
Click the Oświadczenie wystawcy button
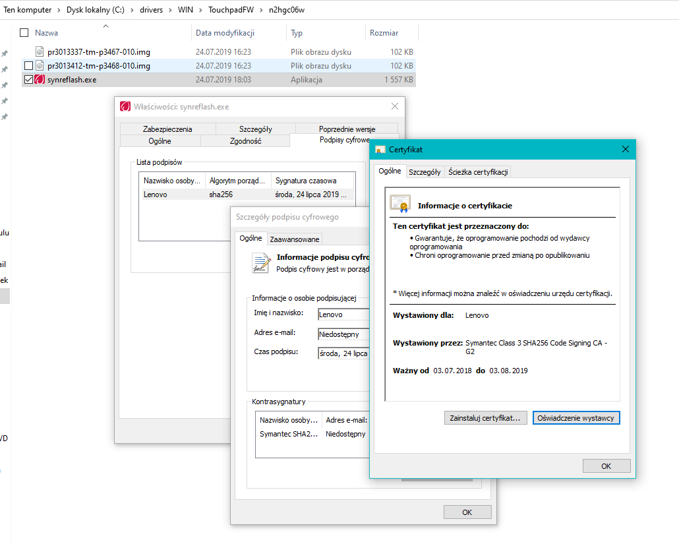tap(576, 418)
